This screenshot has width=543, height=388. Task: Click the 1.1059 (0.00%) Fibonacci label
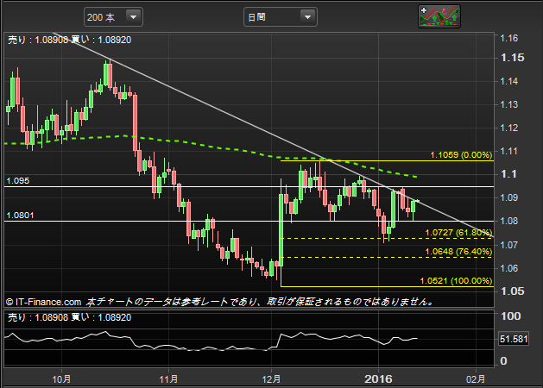point(461,154)
